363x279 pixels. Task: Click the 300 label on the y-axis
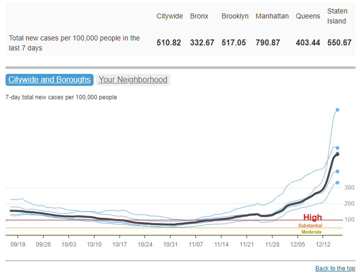click(349, 188)
